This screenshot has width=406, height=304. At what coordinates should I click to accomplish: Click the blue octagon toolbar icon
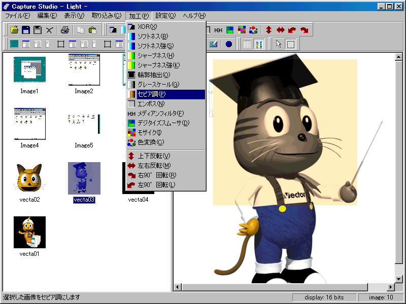[228, 44]
